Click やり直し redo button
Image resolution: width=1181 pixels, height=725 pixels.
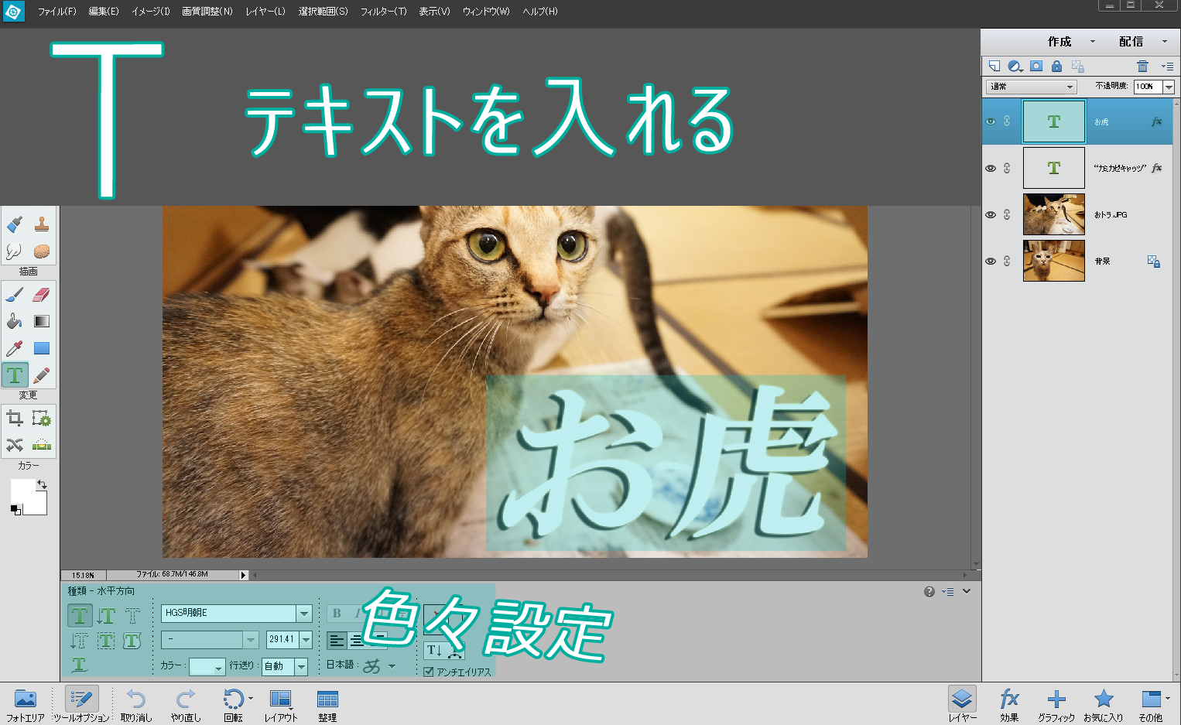pos(186,706)
